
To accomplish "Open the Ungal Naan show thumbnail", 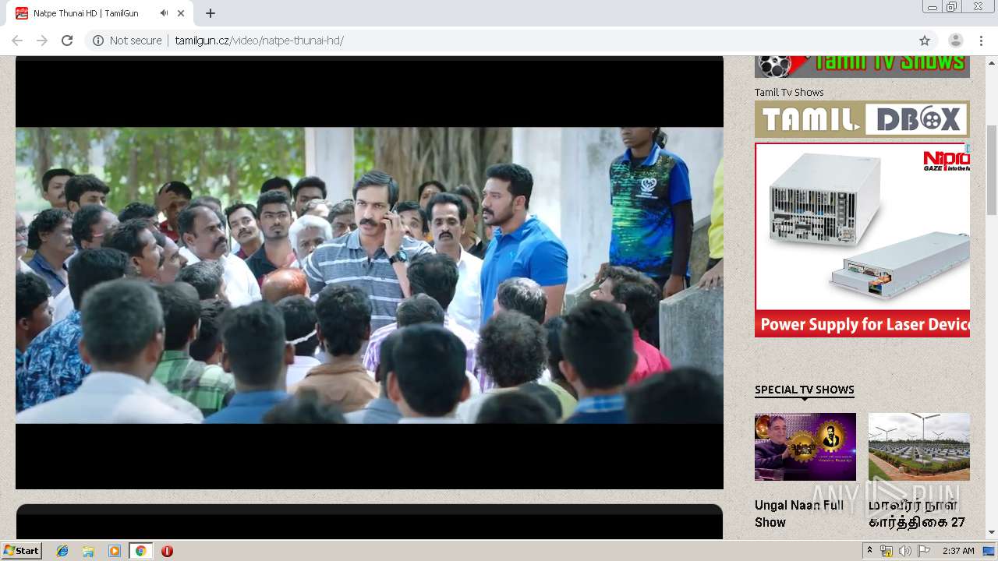I will 805,446.
